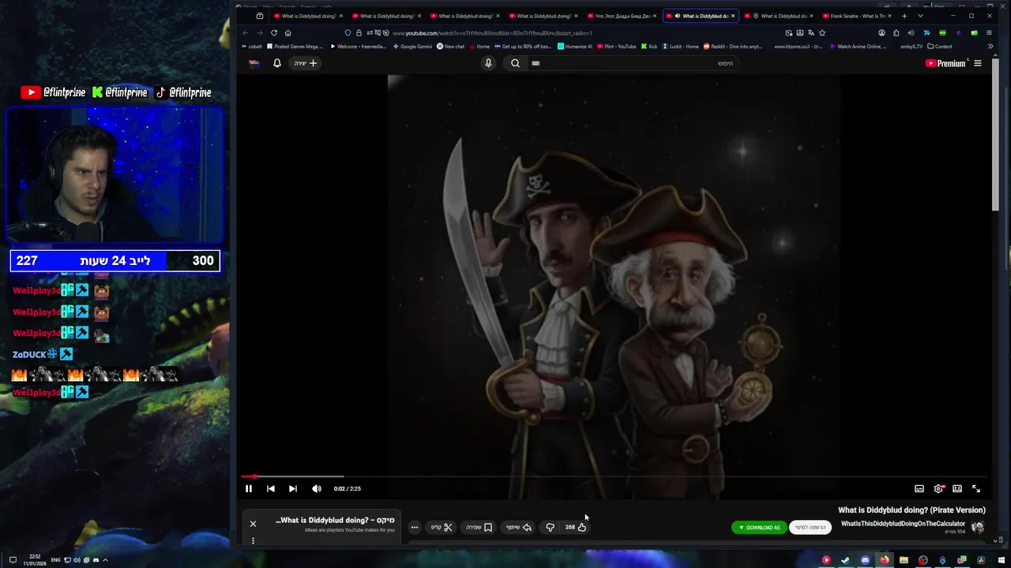This screenshot has height=568, width=1011.
Task: Open the three-dot more actions menu
Action: click(x=415, y=527)
